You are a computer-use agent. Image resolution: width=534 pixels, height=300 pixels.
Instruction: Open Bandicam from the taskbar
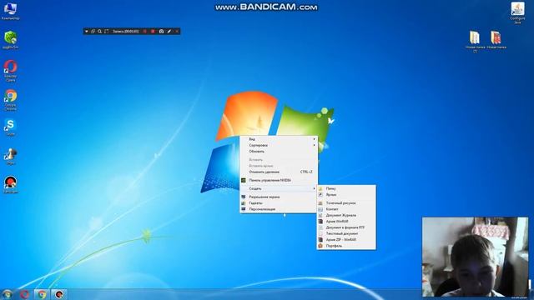click(x=59, y=294)
